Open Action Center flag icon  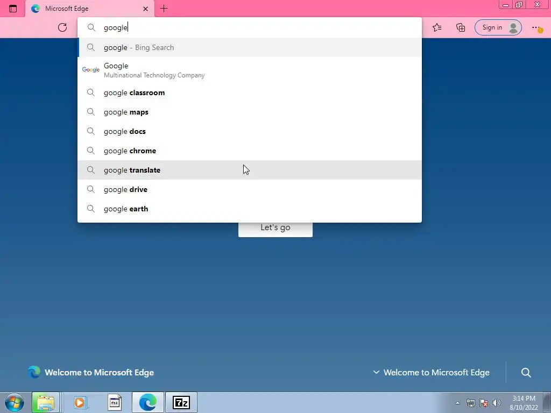point(484,403)
